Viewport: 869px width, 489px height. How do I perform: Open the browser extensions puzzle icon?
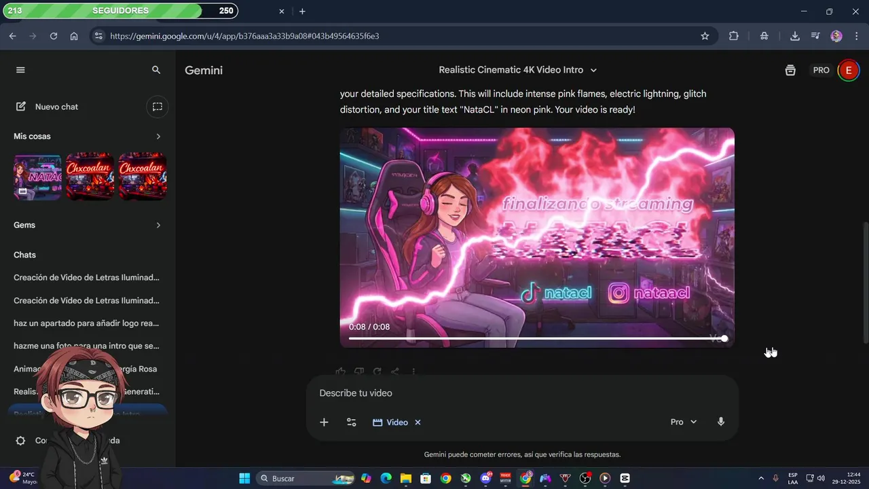pyautogui.click(x=734, y=36)
